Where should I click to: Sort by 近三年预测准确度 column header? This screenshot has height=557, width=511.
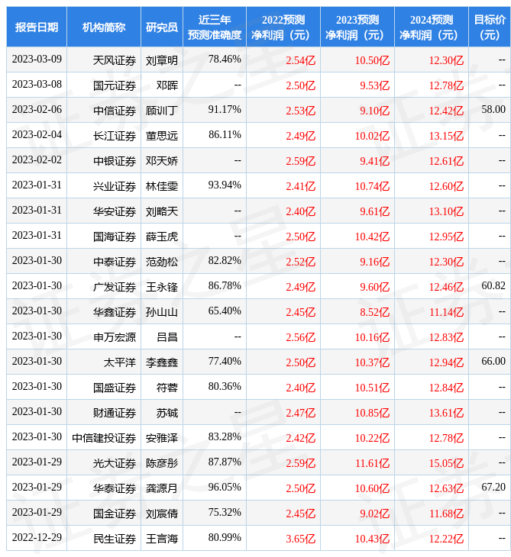(x=214, y=27)
